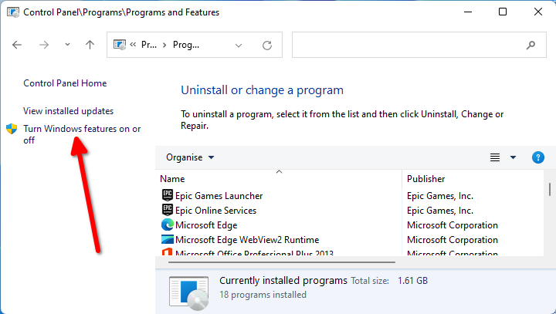Click the Back navigation arrow
The height and width of the screenshot is (314, 556).
[x=18, y=46]
